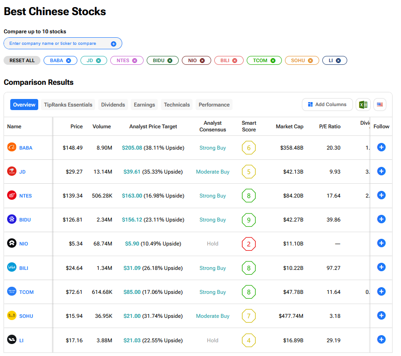Open JD's $39.61 analyst price target
Viewport: 401px width, 356px height.
pyautogui.click(x=132, y=172)
